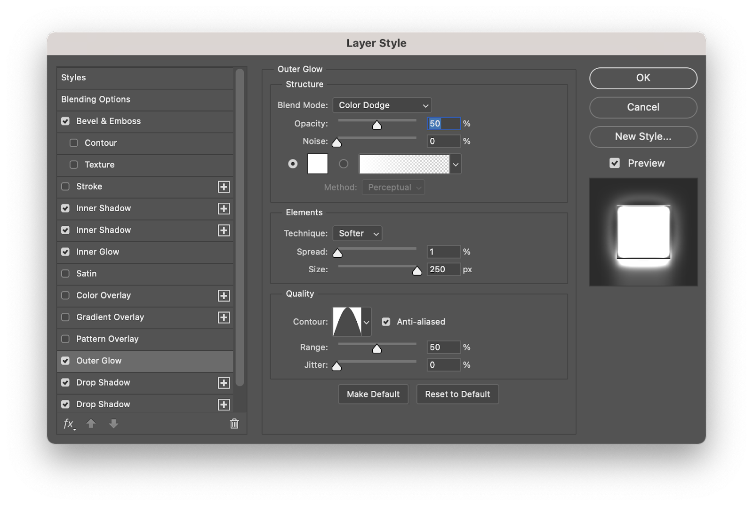Click the move effect down arrow

(113, 424)
